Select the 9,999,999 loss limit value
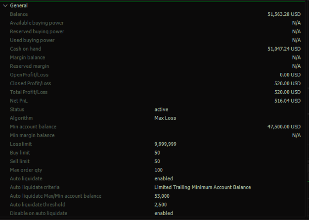The height and width of the screenshot is (220, 309). (165, 144)
